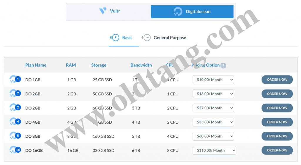
Task: Open the $110.00/Month pricing dropdown
Action: pyautogui.click(x=214, y=150)
